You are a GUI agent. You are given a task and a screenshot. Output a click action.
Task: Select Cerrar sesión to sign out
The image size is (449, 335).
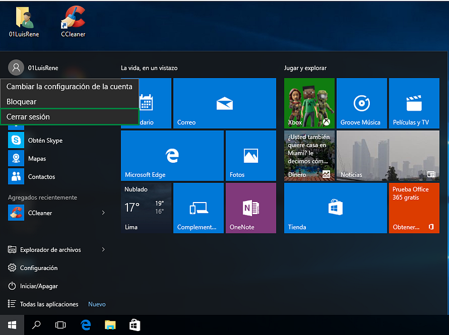click(x=70, y=117)
